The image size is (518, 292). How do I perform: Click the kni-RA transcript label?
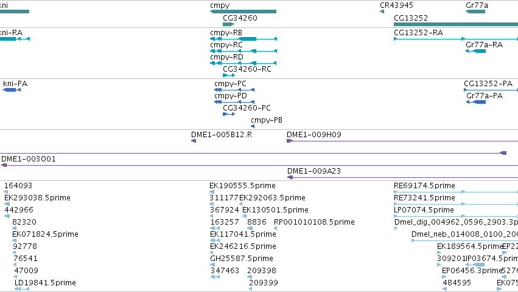(11, 33)
